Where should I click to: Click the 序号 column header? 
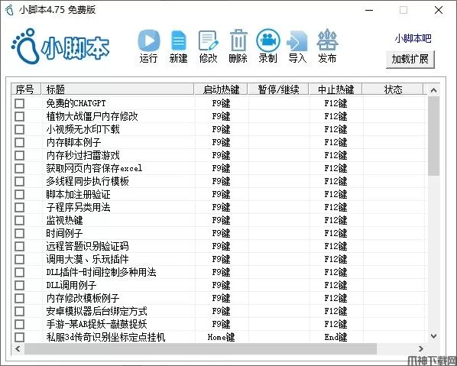click(26, 89)
